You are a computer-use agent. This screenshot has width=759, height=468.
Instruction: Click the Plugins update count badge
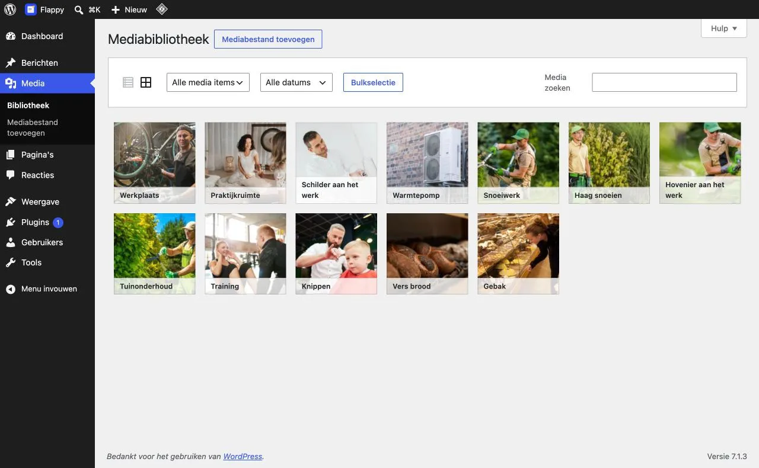[x=58, y=223]
